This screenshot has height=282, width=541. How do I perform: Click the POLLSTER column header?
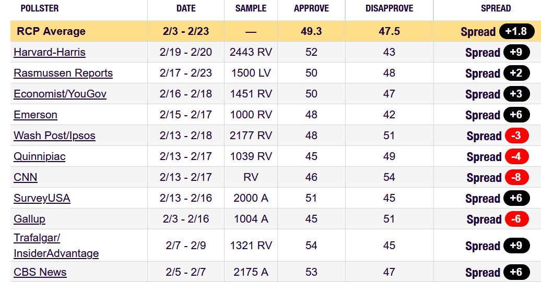point(40,8)
